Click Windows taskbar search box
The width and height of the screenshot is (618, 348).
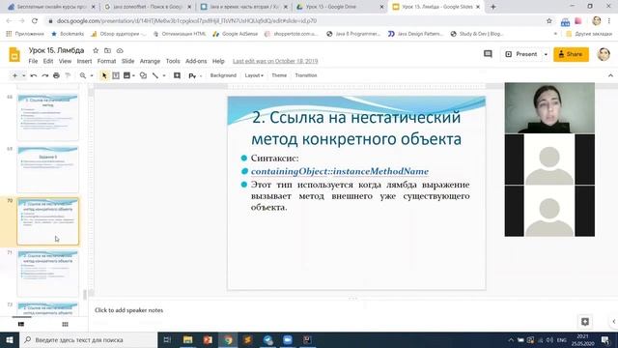pos(88,339)
